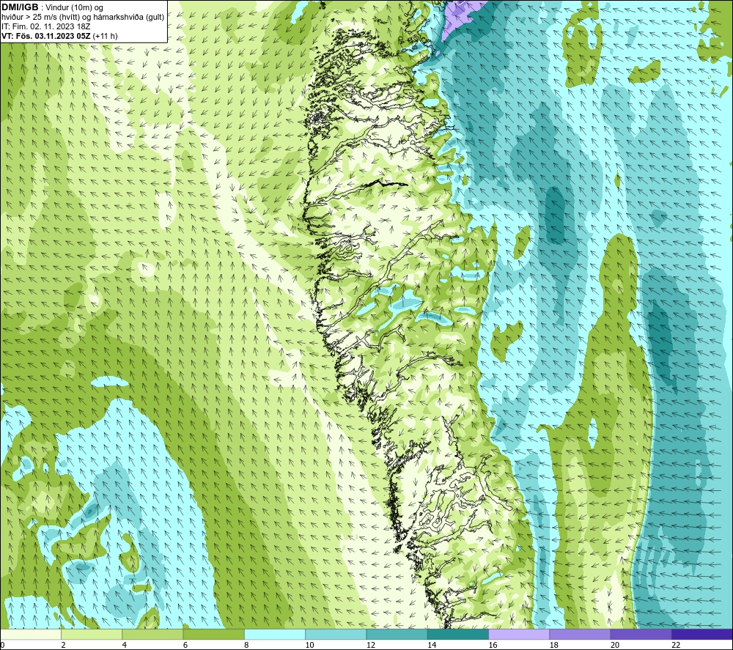Click the legend scale label '2'
733x650 pixels.
(x=63, y=646)
